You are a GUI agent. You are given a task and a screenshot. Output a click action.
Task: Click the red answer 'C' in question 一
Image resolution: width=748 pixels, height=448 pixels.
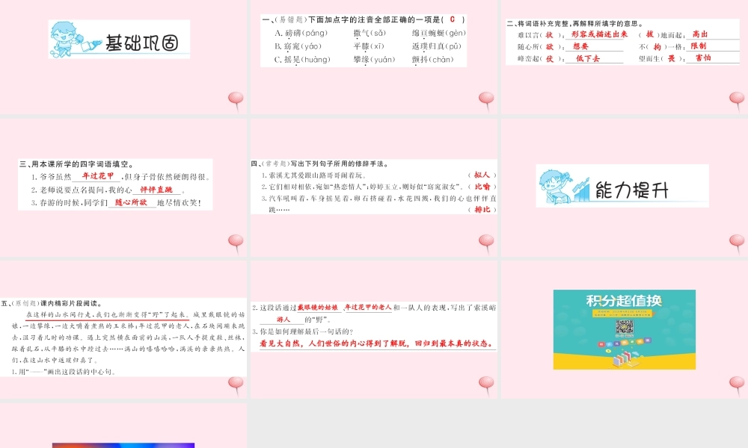point(453,19)
